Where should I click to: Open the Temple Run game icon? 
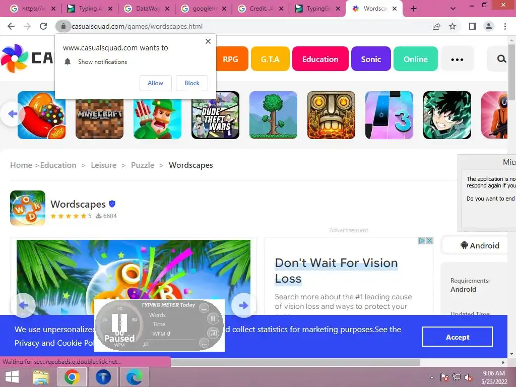click(331, 115)
